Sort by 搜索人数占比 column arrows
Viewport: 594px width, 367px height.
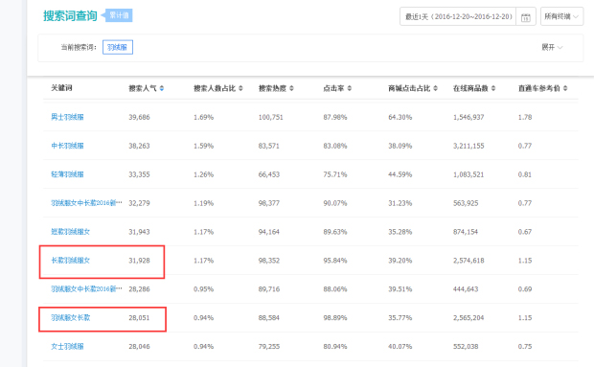[240, 88]
